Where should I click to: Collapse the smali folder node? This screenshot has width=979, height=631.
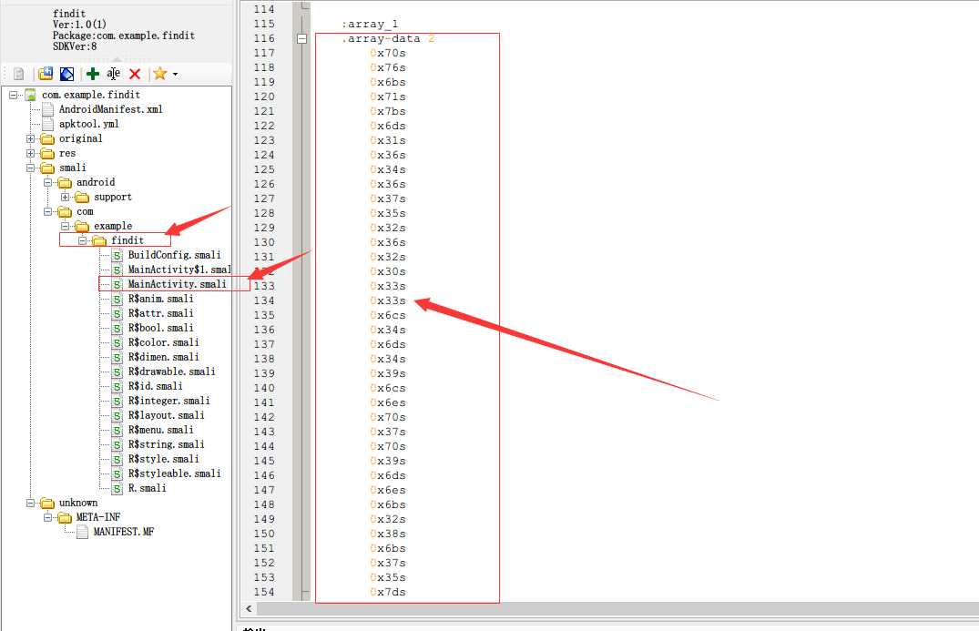pos(30,168)
